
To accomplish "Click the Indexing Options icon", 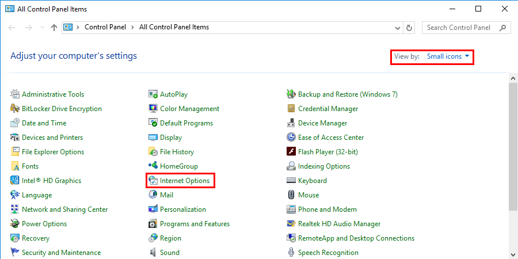I will 291,166.
